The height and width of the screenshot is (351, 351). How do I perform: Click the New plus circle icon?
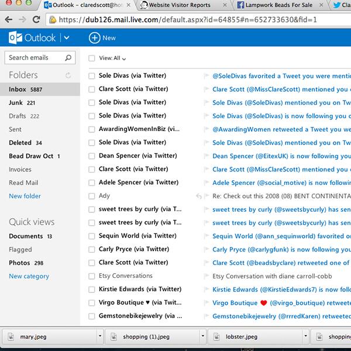pyautogui.click(x=94, y=37)
